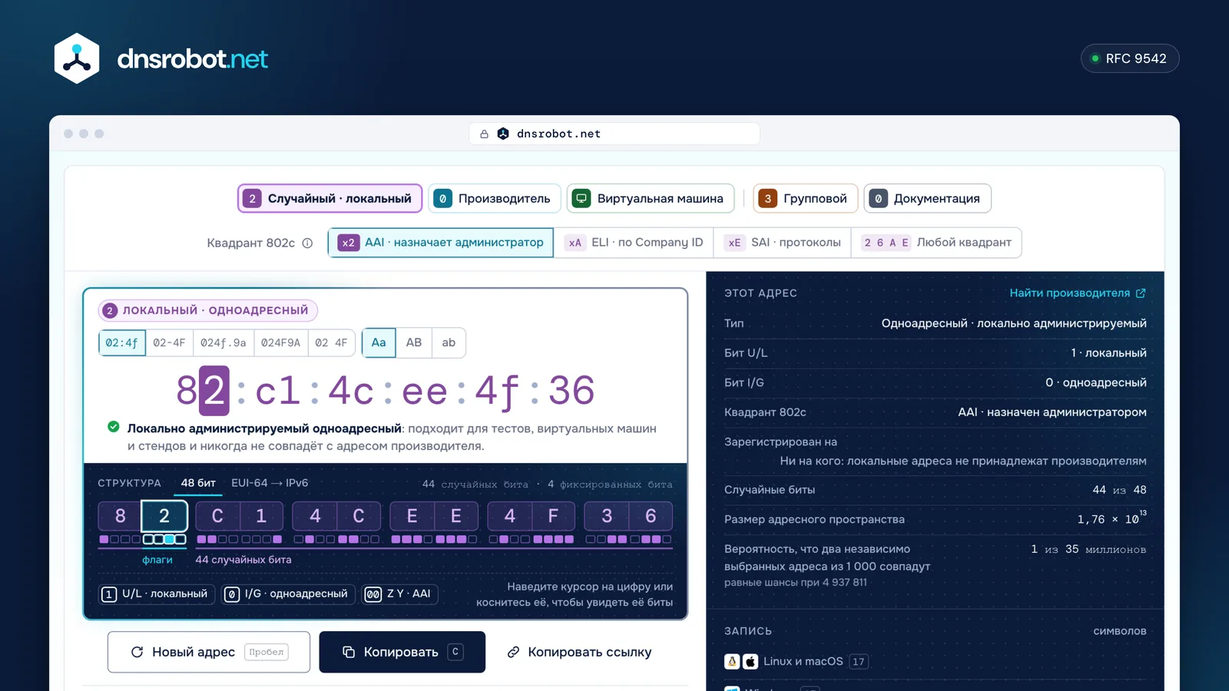The height and width of the screenshot is (691, 1229).
Task: Switch to the 48 бит structure tab
Action: [198, 483]
